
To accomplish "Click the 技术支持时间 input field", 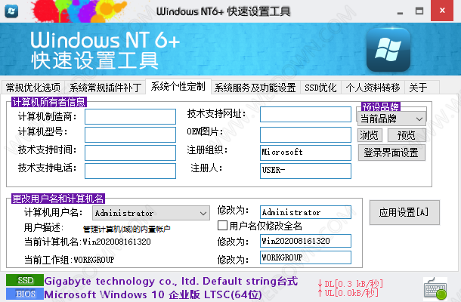I will (x=130, y=153).
